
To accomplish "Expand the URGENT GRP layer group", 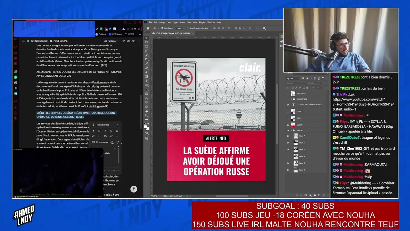I will point(291,99).
